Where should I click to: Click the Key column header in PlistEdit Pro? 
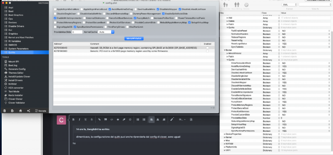pyautogui.click(x=241, y=13)
